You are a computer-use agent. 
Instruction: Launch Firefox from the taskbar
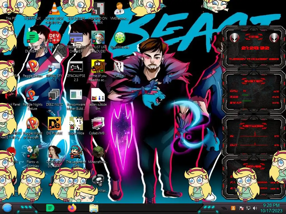coord(72,208)
